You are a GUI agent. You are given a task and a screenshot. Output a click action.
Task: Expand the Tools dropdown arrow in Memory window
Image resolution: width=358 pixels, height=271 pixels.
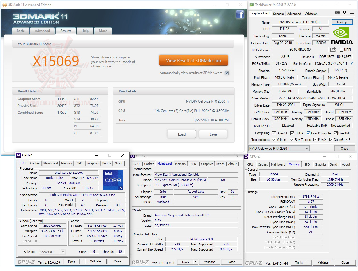(309, 262)
